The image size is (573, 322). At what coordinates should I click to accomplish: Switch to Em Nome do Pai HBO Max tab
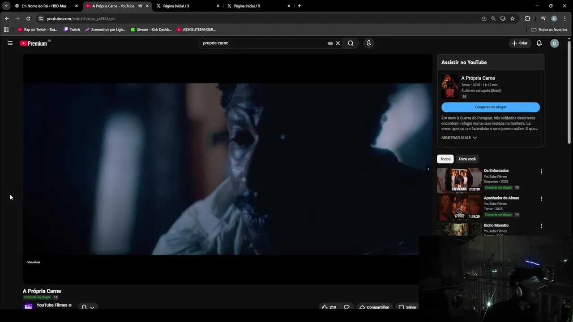44,6
